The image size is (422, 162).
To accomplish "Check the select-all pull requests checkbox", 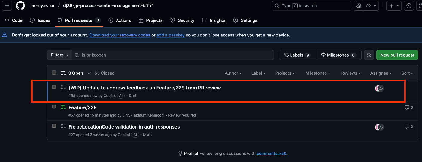I will click(54, 73).
